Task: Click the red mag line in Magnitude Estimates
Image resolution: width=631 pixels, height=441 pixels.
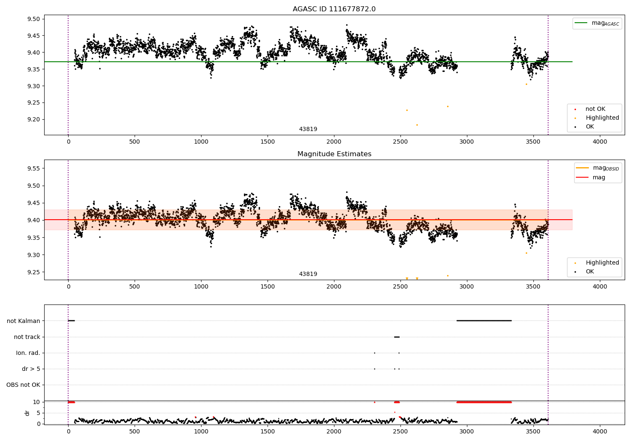Action: 308,220
